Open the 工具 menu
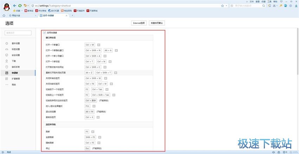This screenshot has height=154, width=299. tap(269, 1)
